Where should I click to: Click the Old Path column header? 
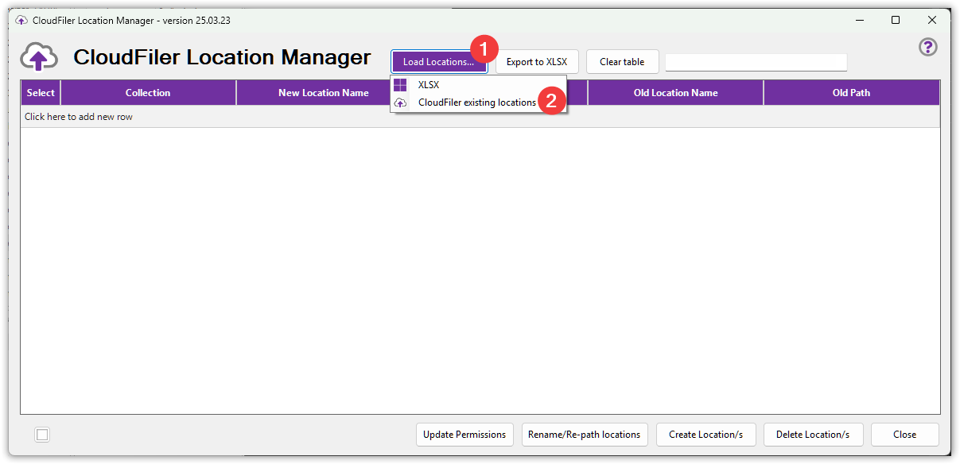851,92
